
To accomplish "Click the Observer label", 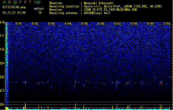I will pyautogui.click(x=56, y=3).
